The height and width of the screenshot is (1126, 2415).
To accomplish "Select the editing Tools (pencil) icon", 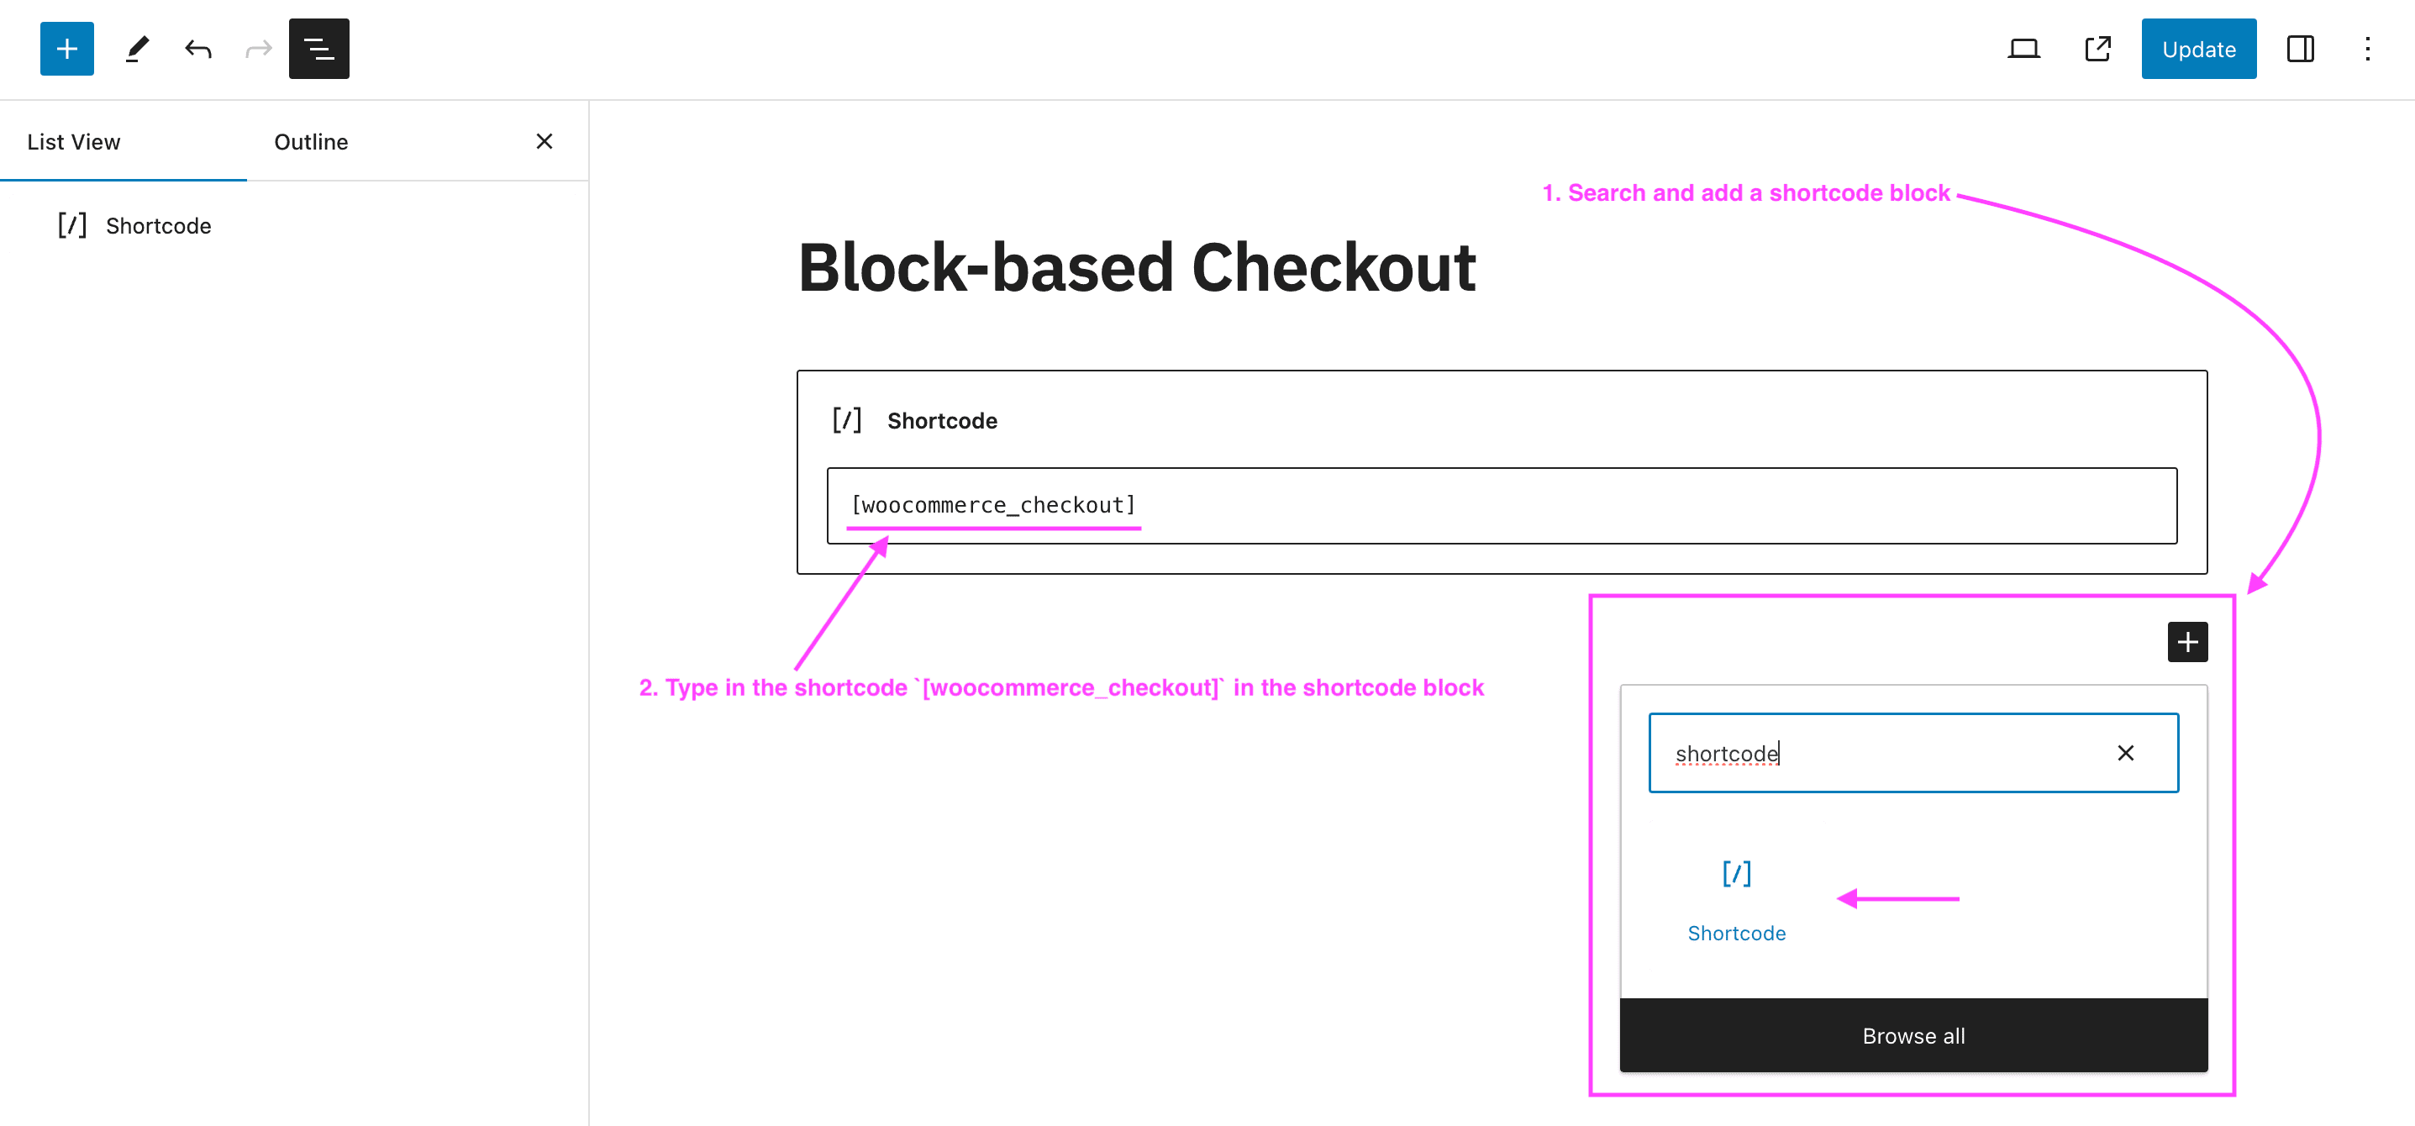I will 137,49.
